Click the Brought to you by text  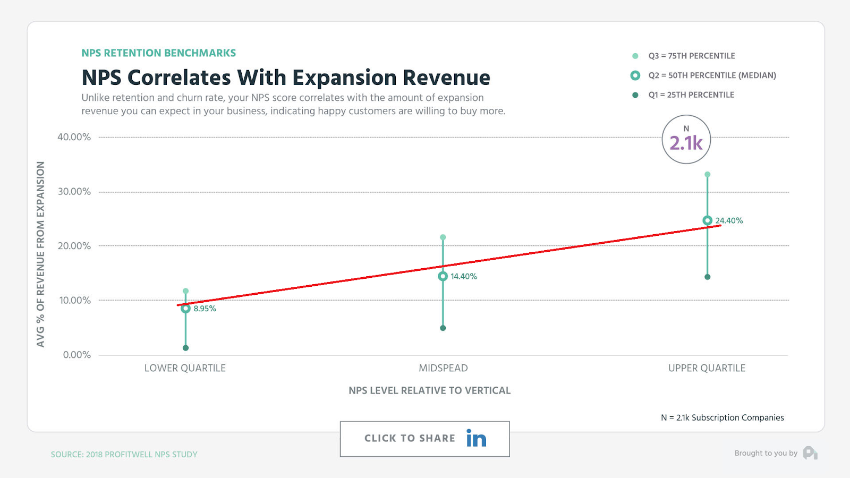point(766,453)
